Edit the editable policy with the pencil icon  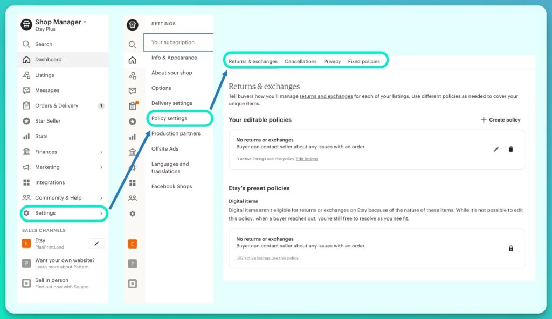(x=496, y=150)
